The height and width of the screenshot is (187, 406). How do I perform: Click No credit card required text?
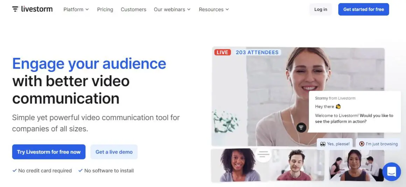(42, 171)
